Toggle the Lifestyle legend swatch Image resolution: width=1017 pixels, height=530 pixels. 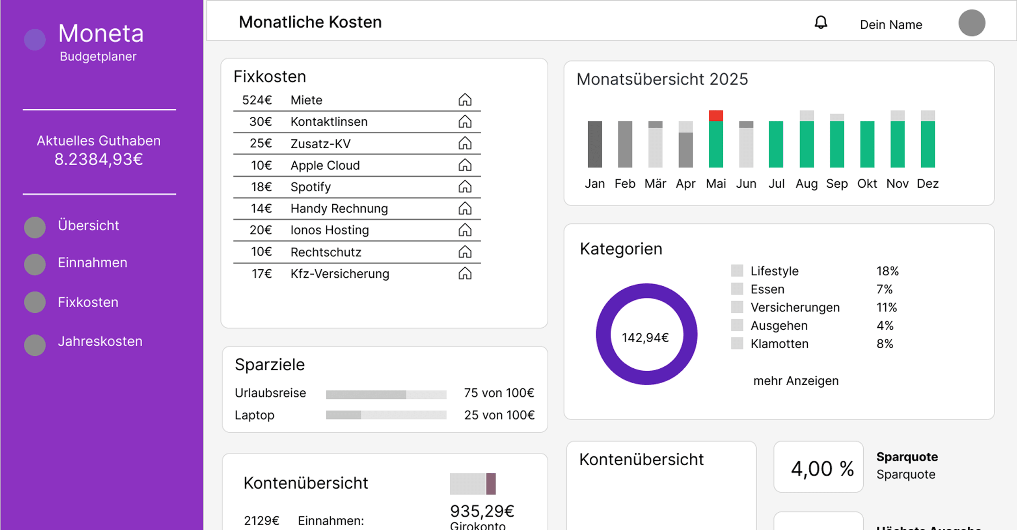click(x=737, y=270)
